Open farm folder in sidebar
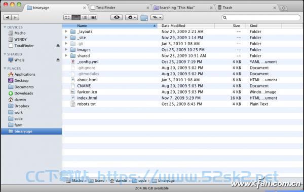304x192 pixels. [x=31, y=125]
